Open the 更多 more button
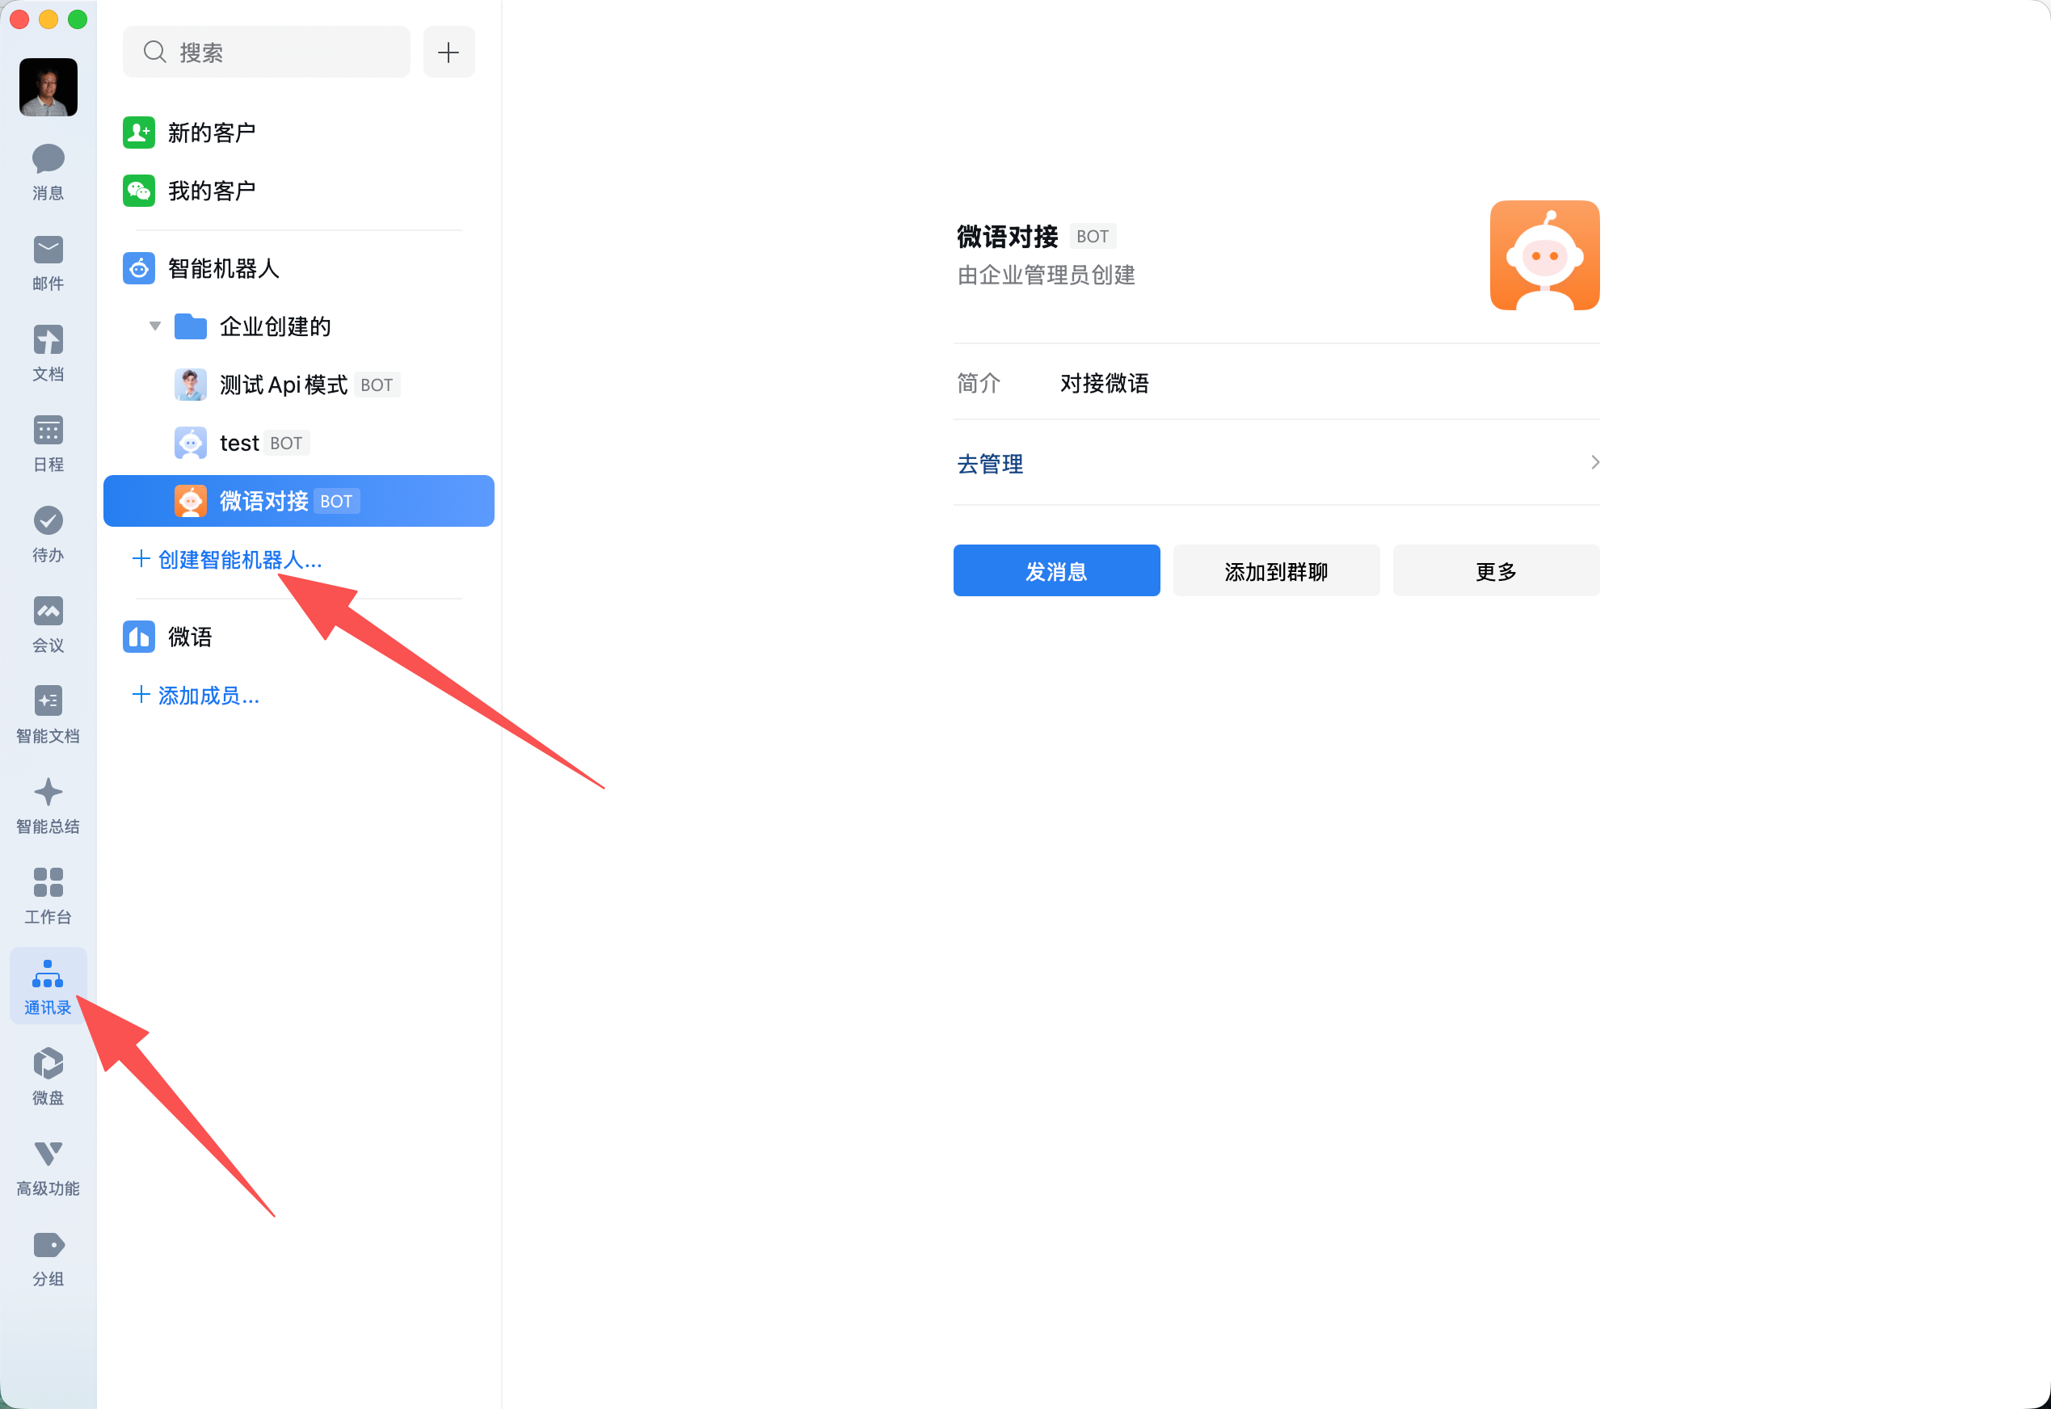 coord(1496,571)
